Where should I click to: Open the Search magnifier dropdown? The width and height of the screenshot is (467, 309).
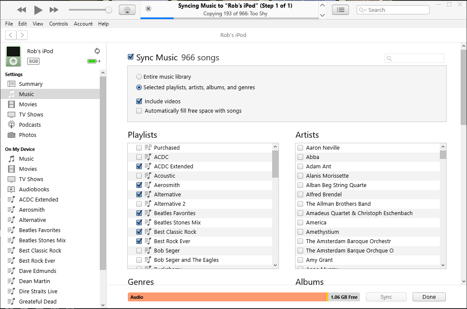363,10
